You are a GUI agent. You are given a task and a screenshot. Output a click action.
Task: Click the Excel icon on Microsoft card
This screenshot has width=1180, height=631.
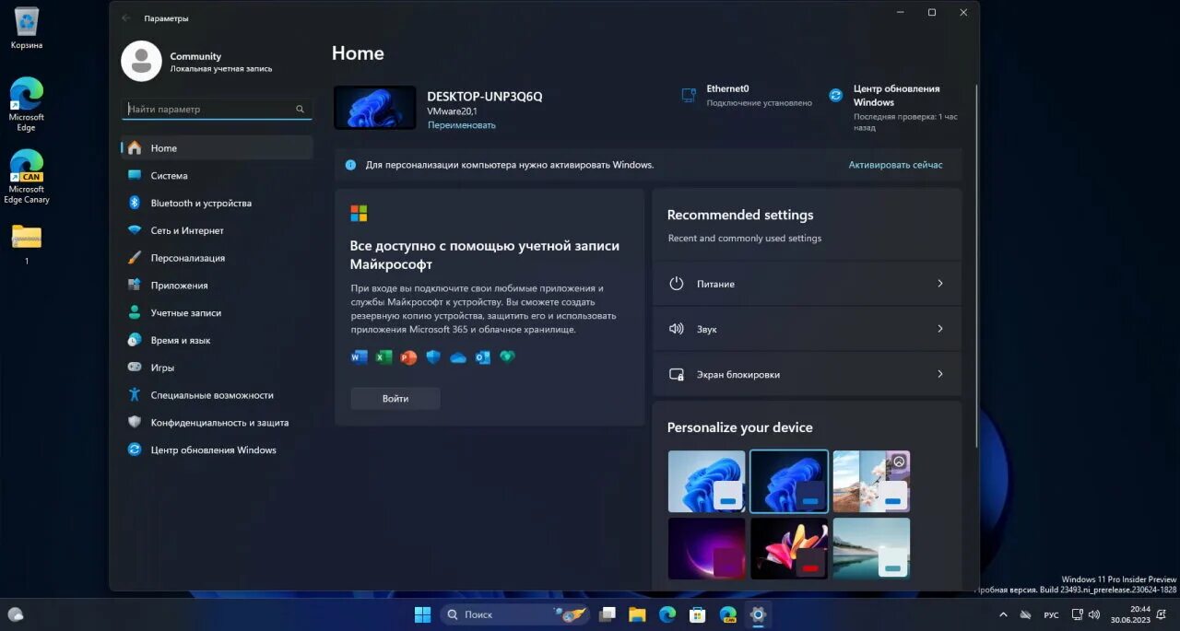tap(384, 356)
